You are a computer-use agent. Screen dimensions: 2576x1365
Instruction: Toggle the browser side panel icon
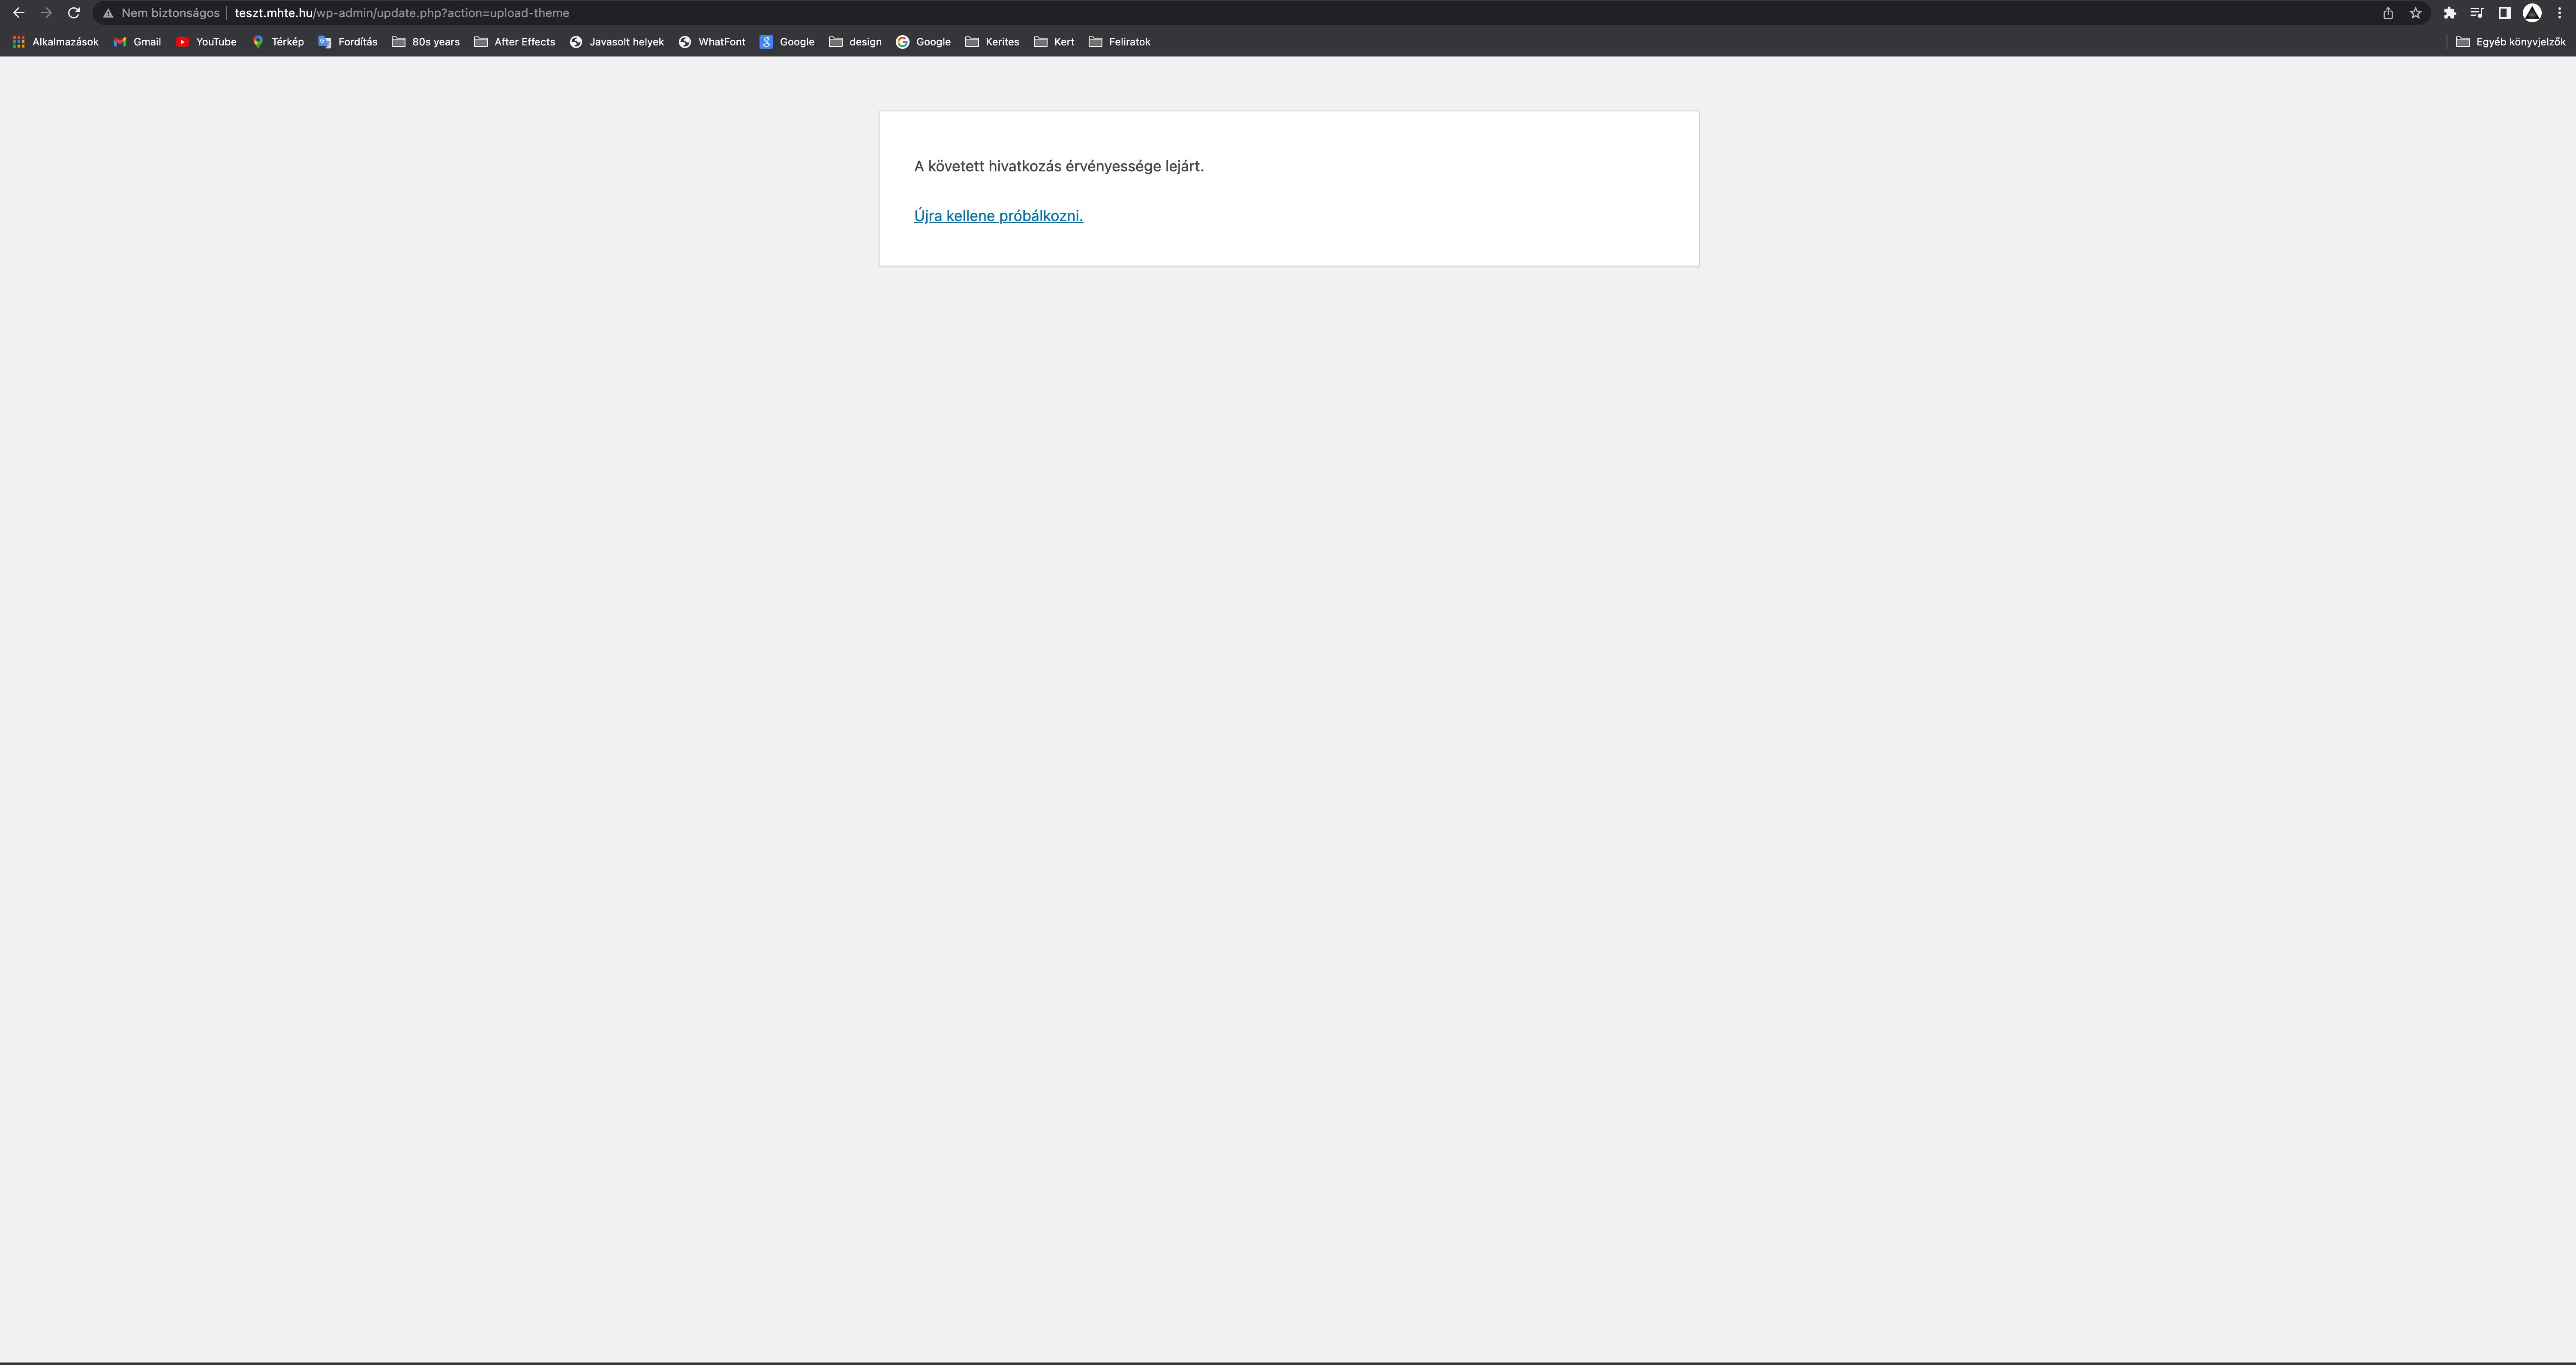(2505, 13)
